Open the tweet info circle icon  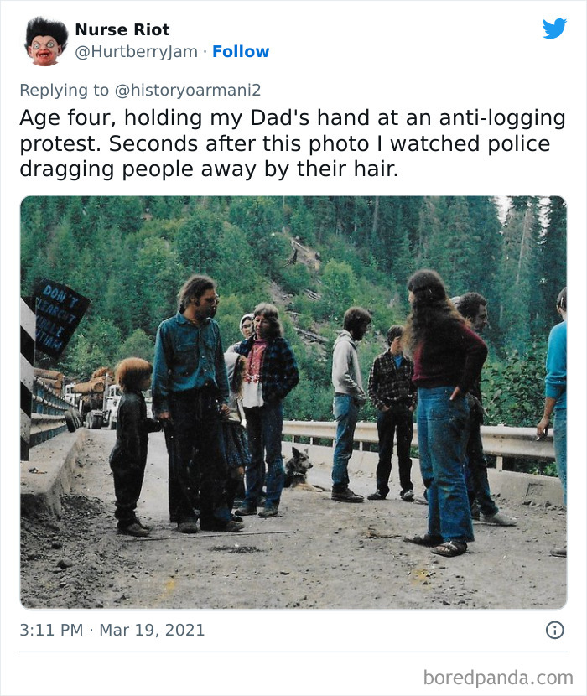[x=554, y=630]
